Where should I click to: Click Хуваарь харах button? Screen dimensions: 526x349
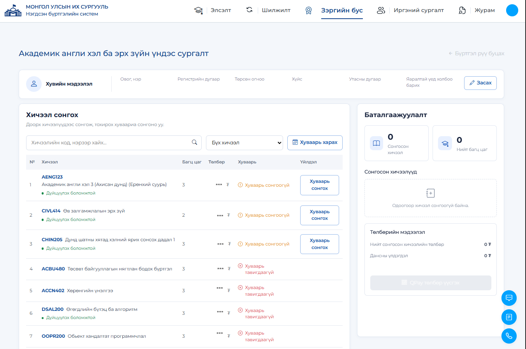(315, 142)
